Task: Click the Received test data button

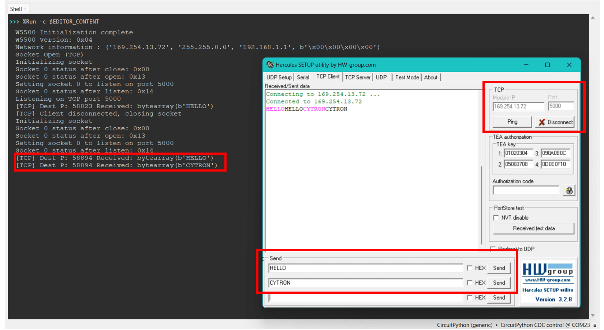Action: 533,228
